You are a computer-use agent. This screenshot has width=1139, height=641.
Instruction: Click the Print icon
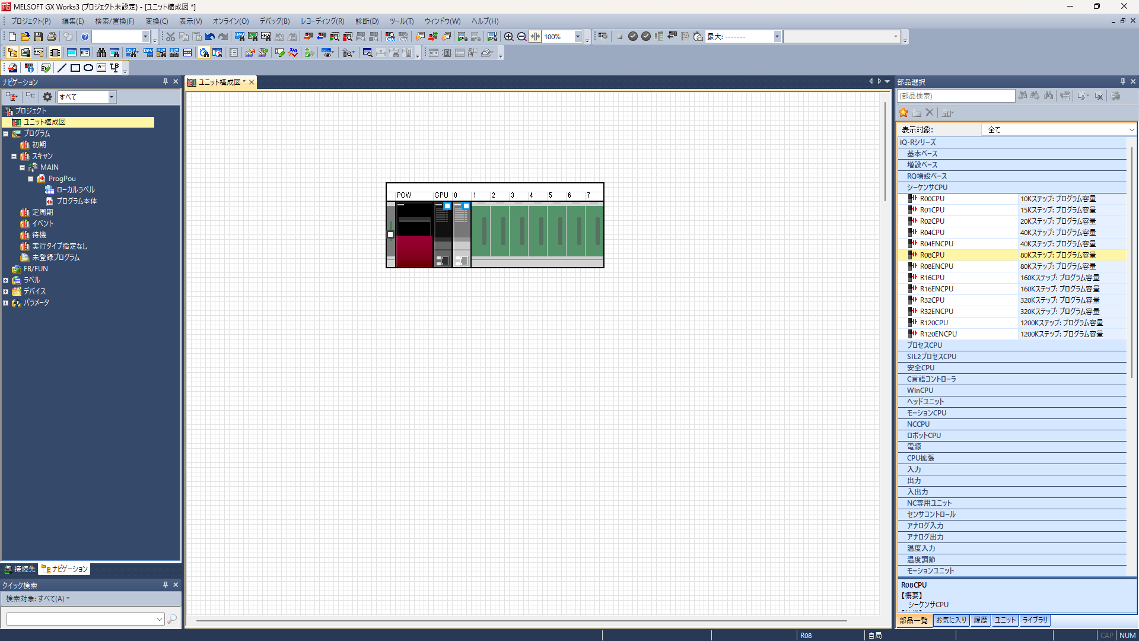tap(52, 37)
